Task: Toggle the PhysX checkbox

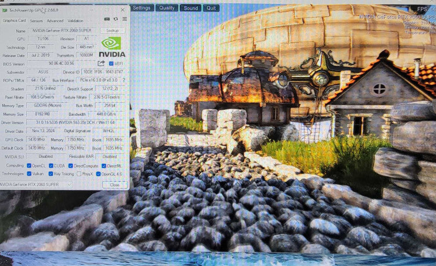Action: click(x=79, y=174)
